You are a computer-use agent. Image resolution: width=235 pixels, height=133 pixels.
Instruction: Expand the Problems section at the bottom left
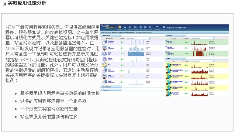(x=111, y=90)
